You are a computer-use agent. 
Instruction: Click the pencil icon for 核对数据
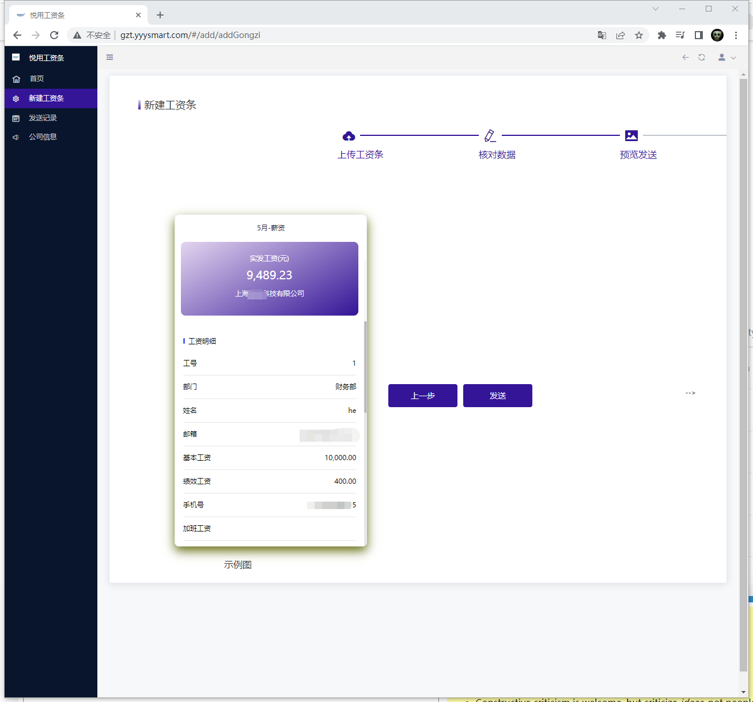490,136
